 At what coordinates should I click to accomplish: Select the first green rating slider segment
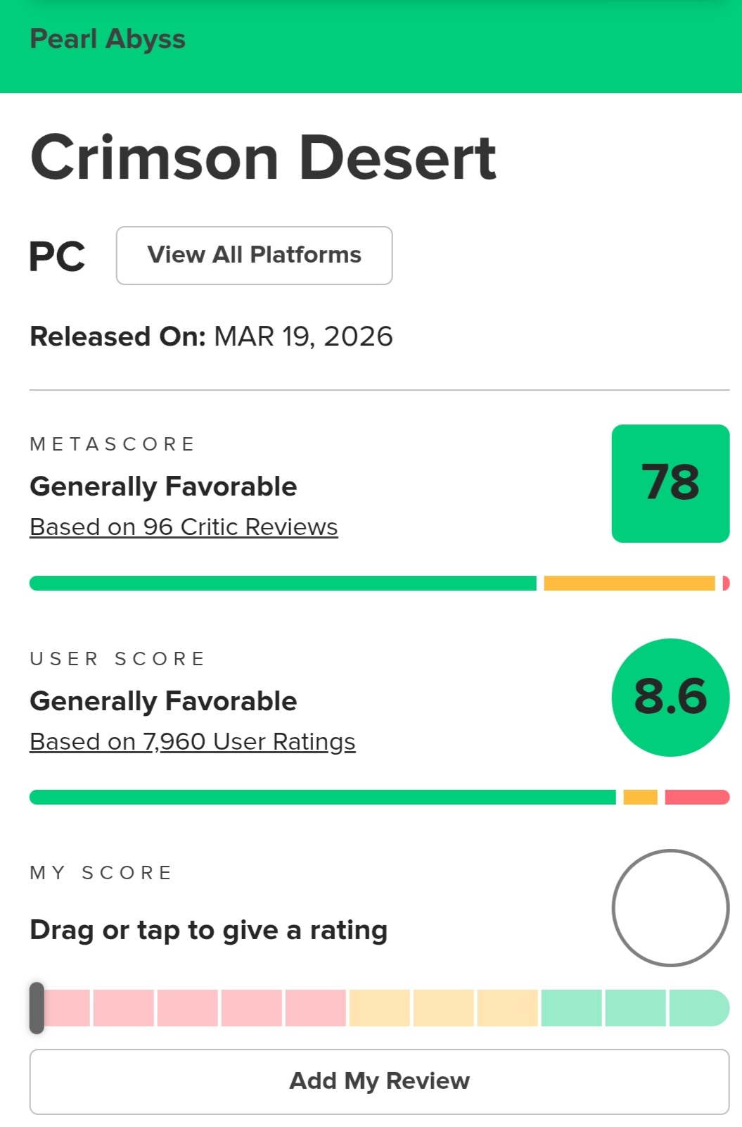point(571,1007)
